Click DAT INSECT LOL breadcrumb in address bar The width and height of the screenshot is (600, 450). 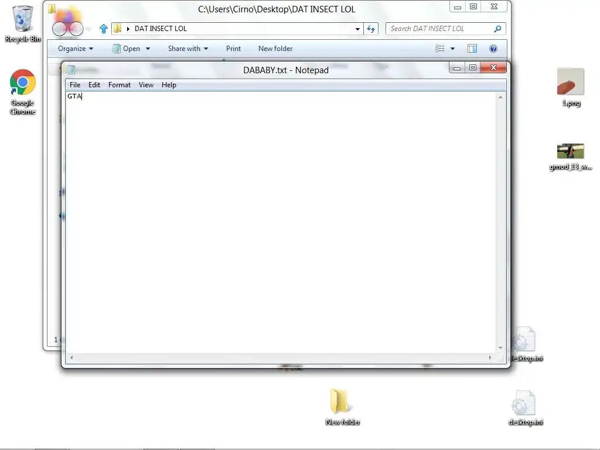tap(161, 29)
